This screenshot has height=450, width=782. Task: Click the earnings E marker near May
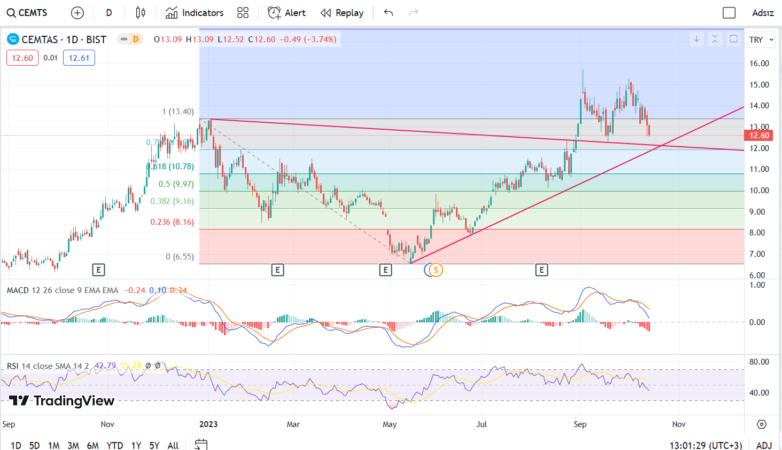tap(385, 270)
